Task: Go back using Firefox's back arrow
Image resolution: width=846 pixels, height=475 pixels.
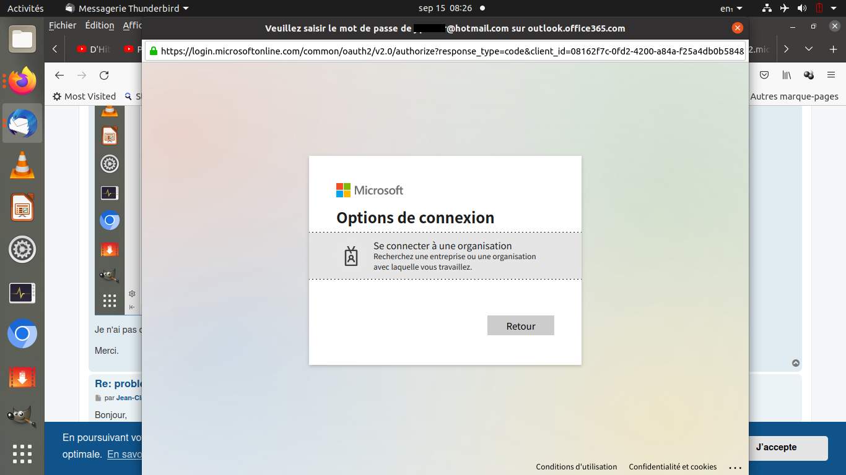Action: coord(59,75)
